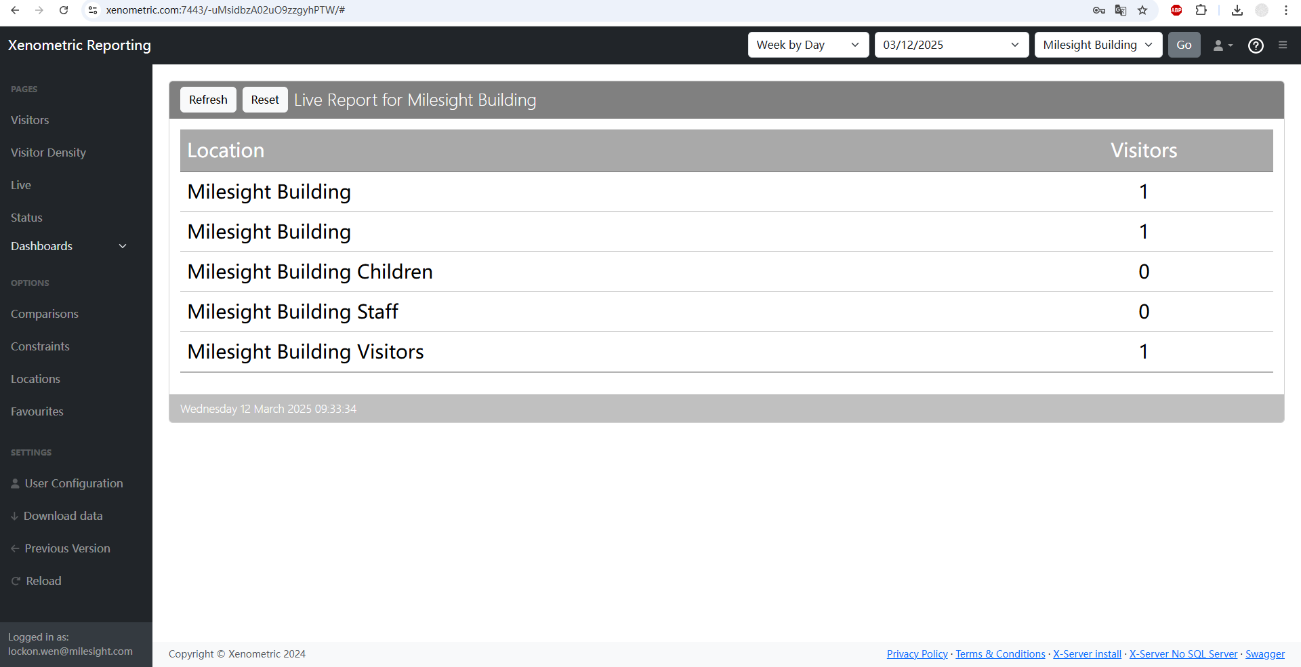
Task: Open the Chrome three-dot menu
Action: click(1286, 10)
